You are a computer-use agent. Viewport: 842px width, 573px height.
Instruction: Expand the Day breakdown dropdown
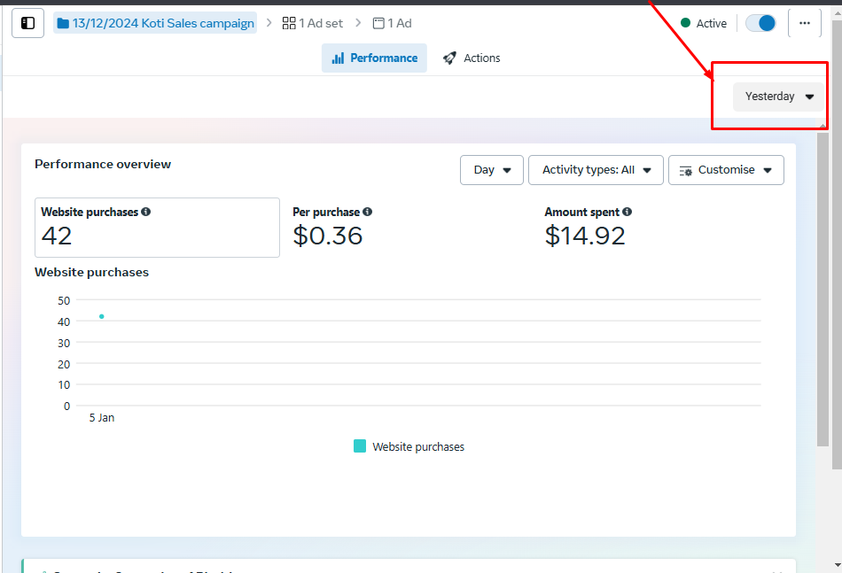(x=492, y=170)
